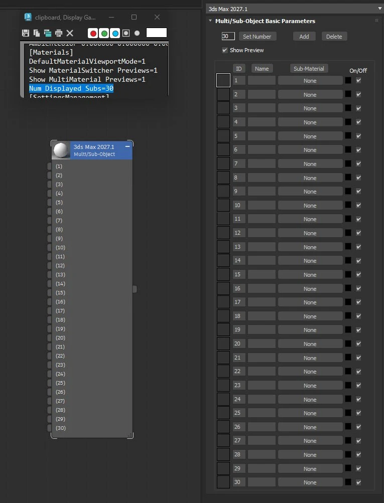Switch to monochrome display

click(x=137, y=33)
